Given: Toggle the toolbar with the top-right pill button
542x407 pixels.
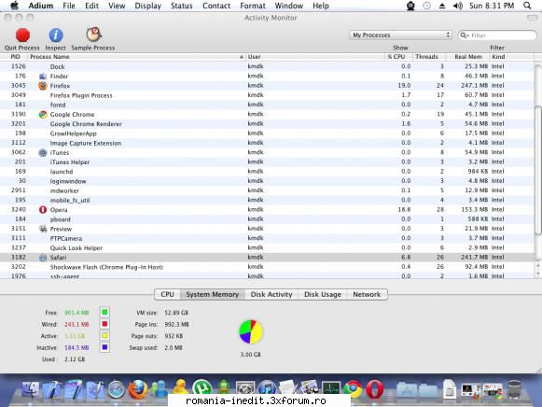Looking at the screenshot, I should tap(532, 18).
